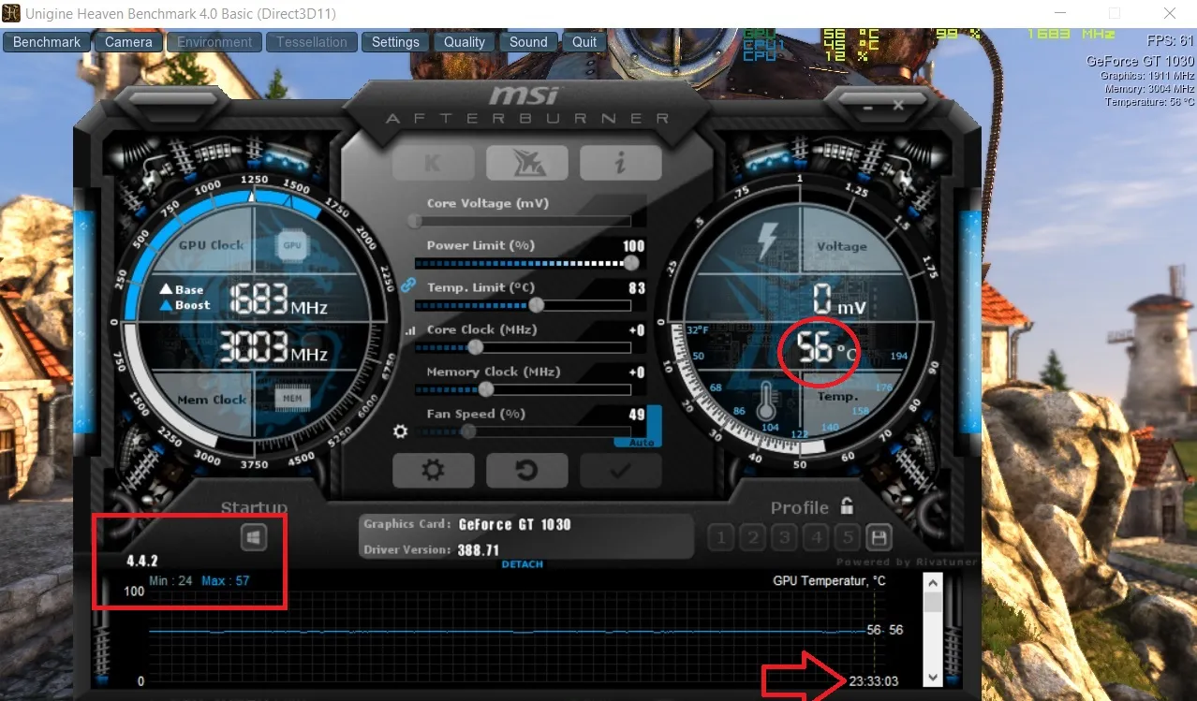Click the Core Voltage slider handle
This screenshot has height=701, width=1197.
(x=415, y=221)
